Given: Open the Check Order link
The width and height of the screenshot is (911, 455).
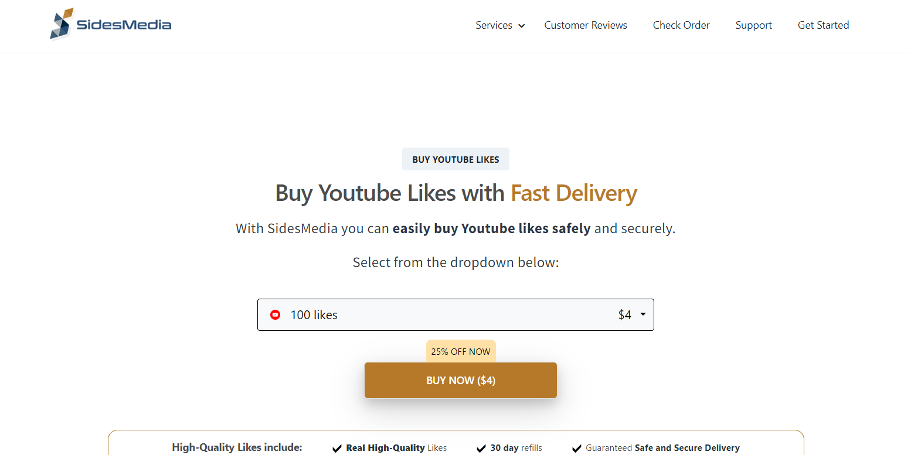Looking at the screenshot, I should pyautogui.click(x=681, y=25).
